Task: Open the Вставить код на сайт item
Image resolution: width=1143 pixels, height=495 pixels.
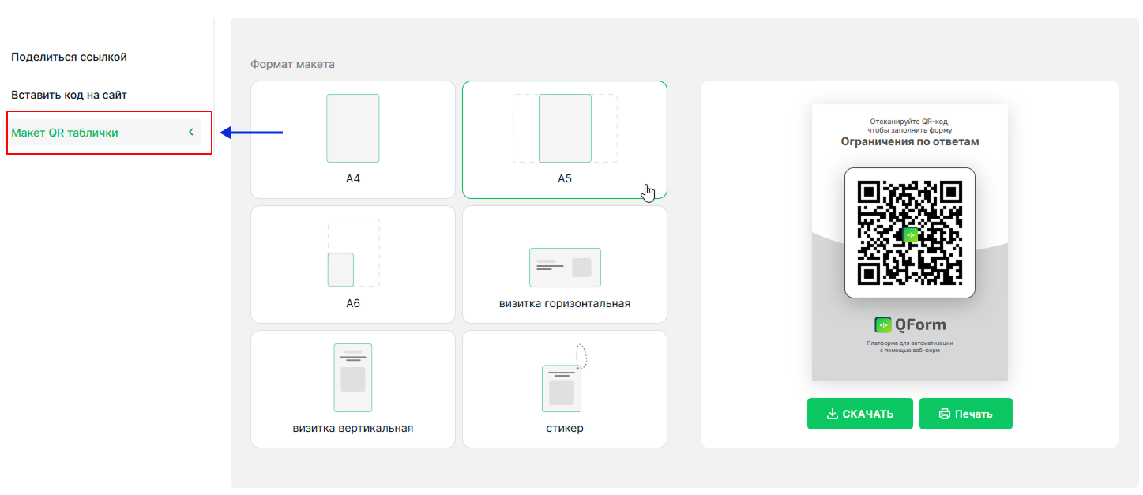Action: click(x=70, y=95)
